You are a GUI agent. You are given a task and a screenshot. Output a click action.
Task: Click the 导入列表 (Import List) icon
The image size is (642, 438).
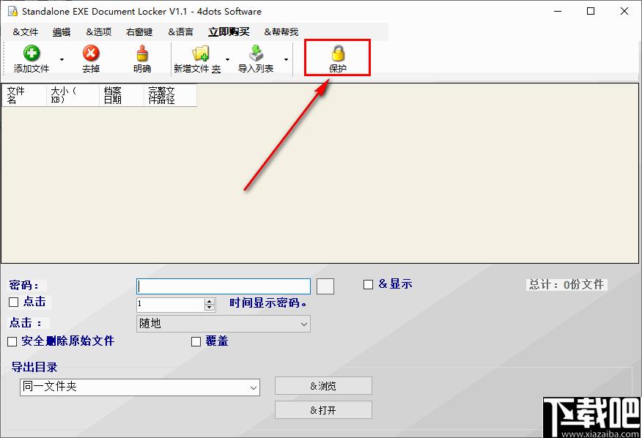[x=256, y=53]
